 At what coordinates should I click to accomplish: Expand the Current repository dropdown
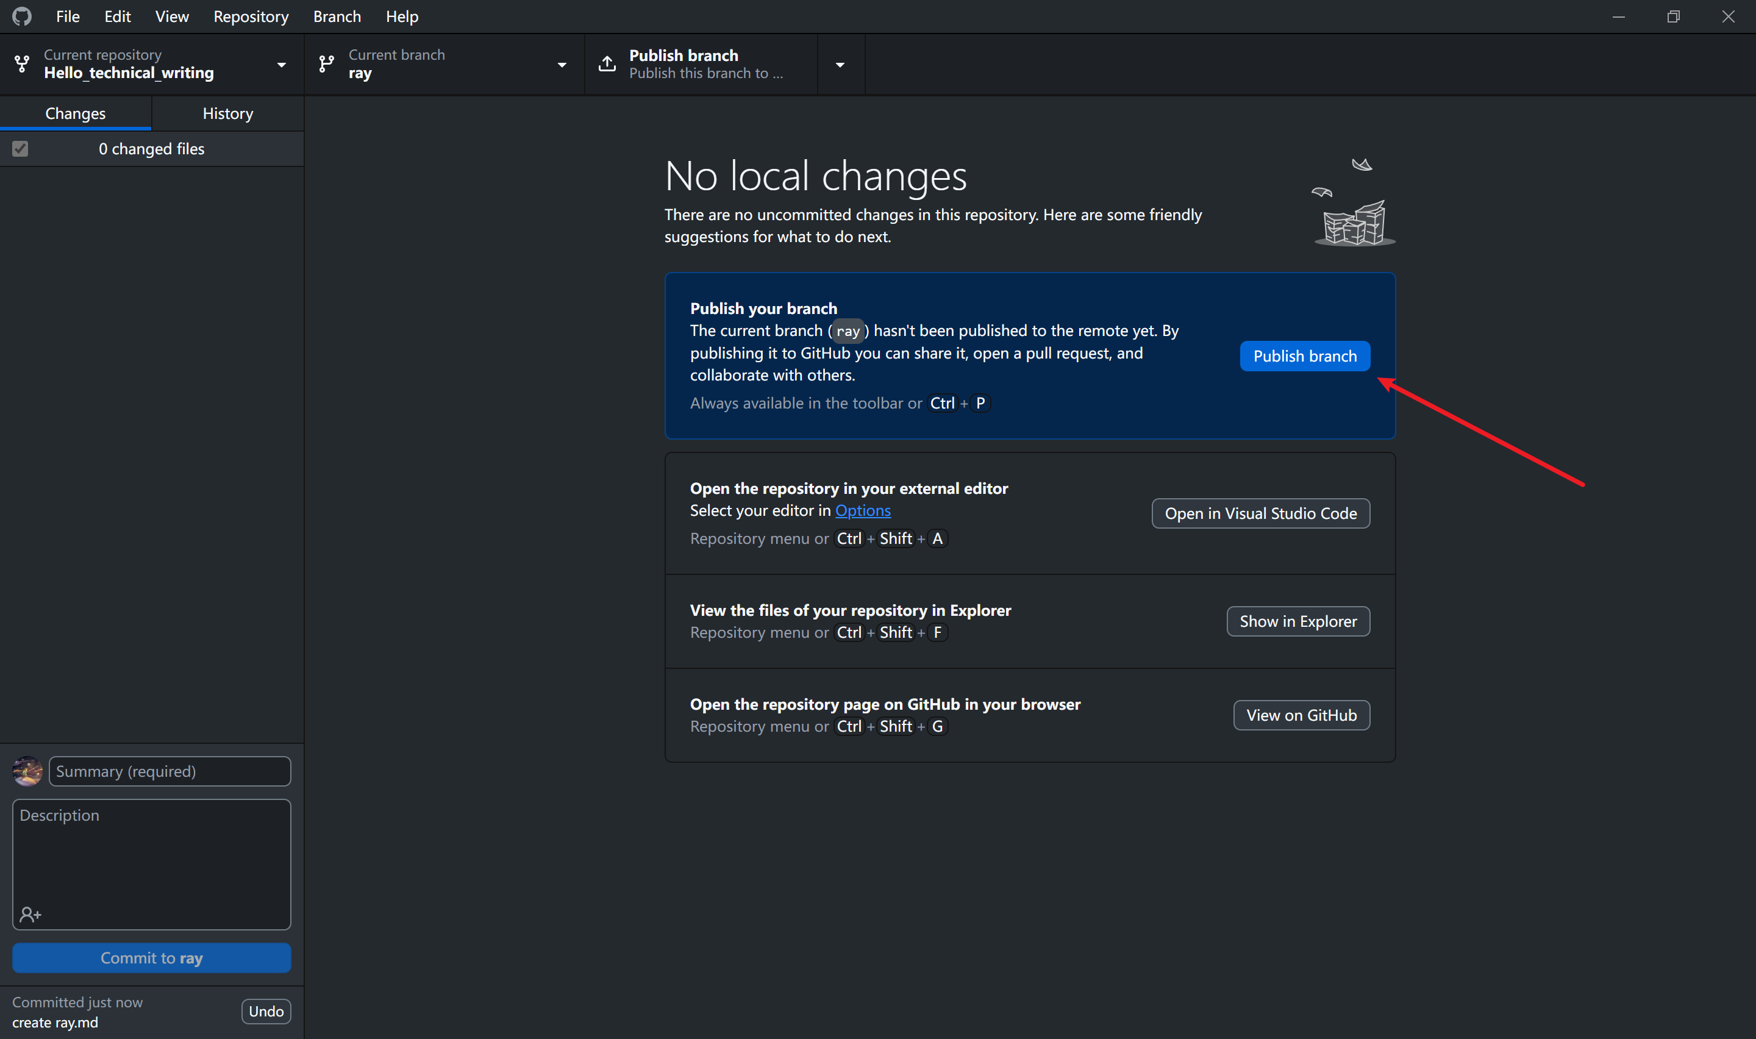point(281,65)
